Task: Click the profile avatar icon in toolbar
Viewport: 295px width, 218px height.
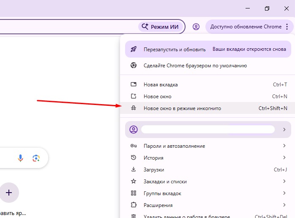Action: pos(196,27)
